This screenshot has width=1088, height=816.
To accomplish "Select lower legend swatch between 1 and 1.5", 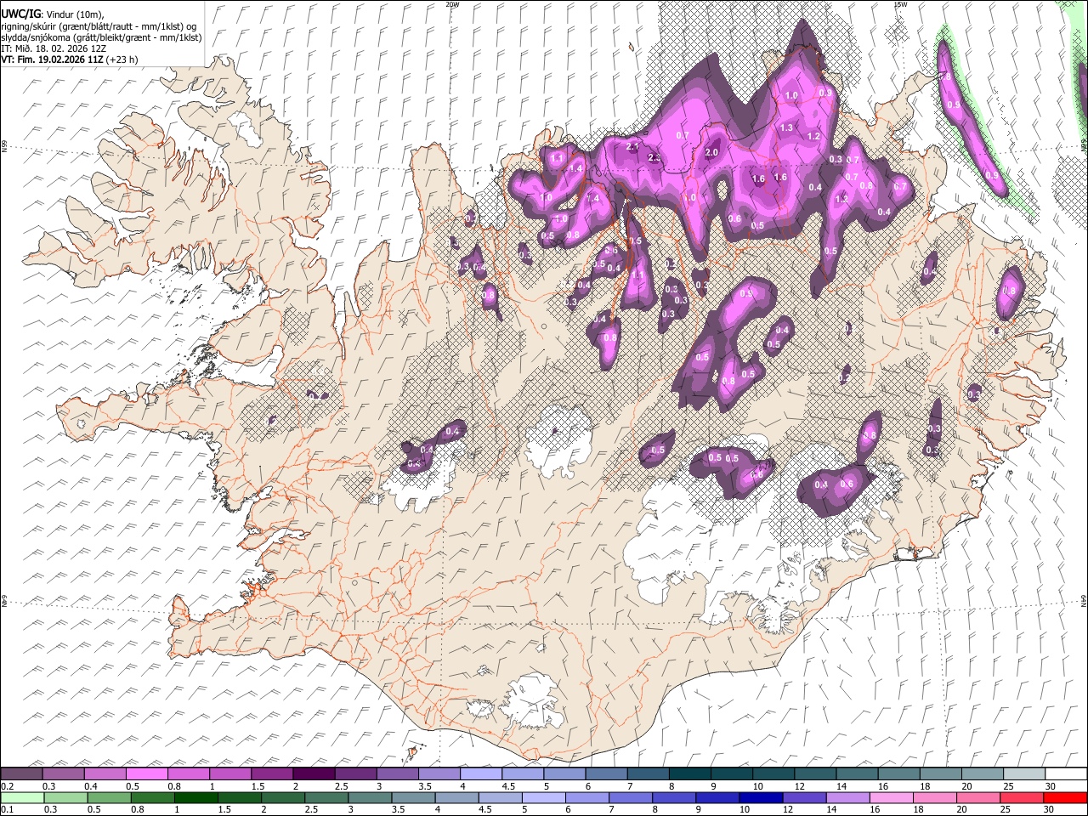I will point(197,797).
